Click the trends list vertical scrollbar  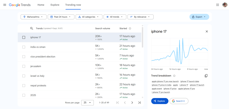142,38
